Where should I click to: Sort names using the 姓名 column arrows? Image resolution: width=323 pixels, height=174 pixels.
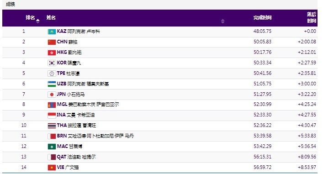pyautogui.click(x=222, y=21)
